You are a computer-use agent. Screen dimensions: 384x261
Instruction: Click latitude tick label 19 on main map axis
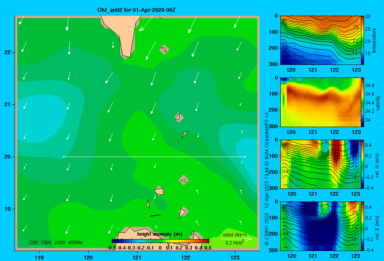point(8,209)
